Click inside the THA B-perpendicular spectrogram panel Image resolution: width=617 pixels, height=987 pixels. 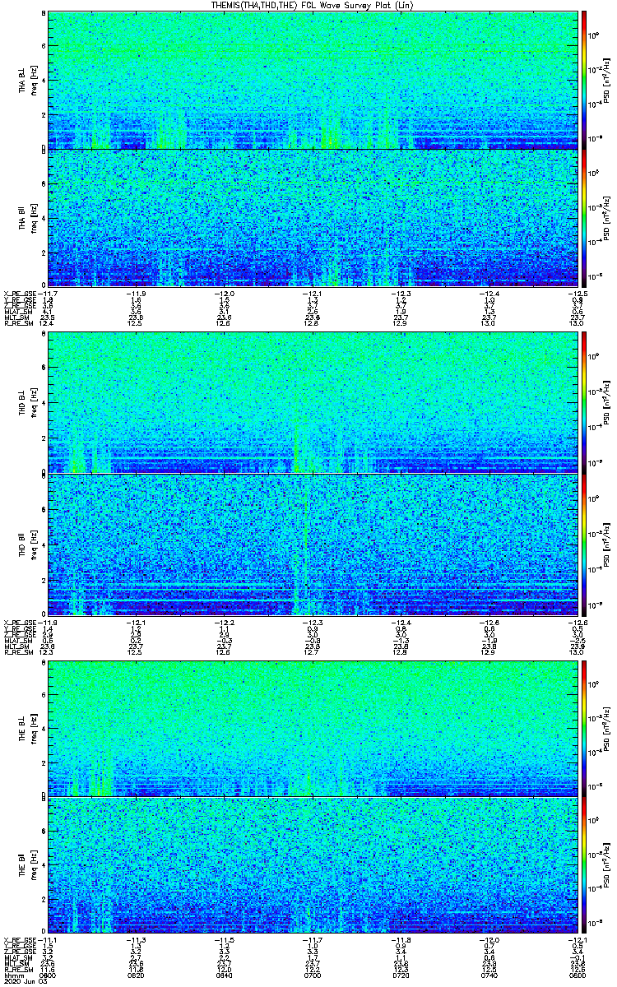click(313, 80)
